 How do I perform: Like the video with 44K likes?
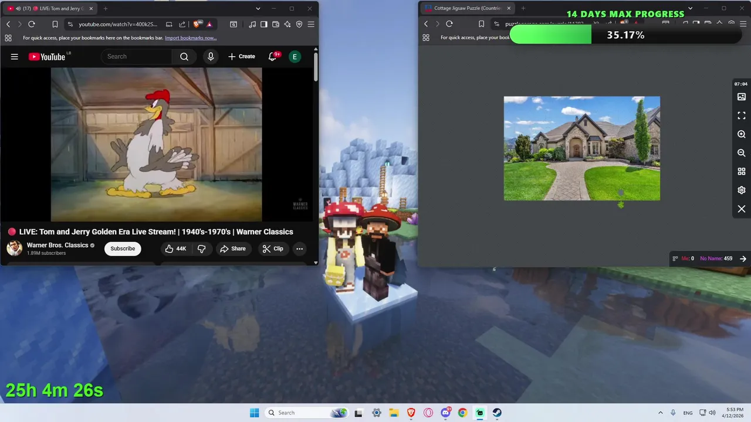[x=175, y=249]
